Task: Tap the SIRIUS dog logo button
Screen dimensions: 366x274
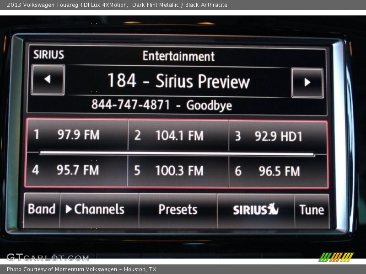Action: pos(255,210)
